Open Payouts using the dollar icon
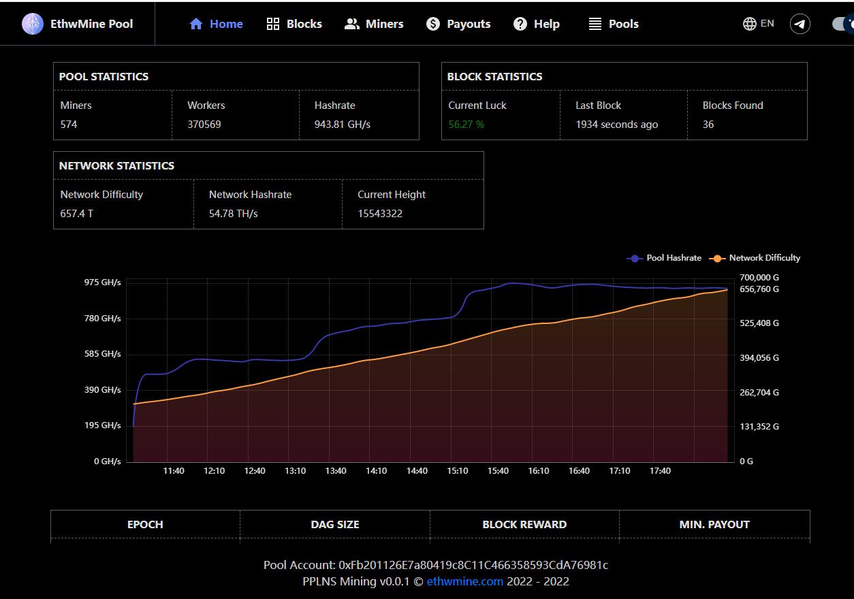This screenshot has width=854, height=599. point(433,23)
